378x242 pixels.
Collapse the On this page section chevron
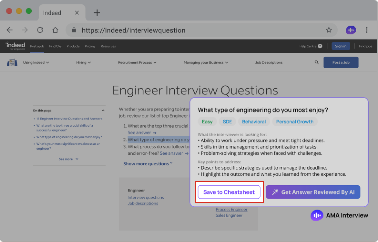coord(103,111)
